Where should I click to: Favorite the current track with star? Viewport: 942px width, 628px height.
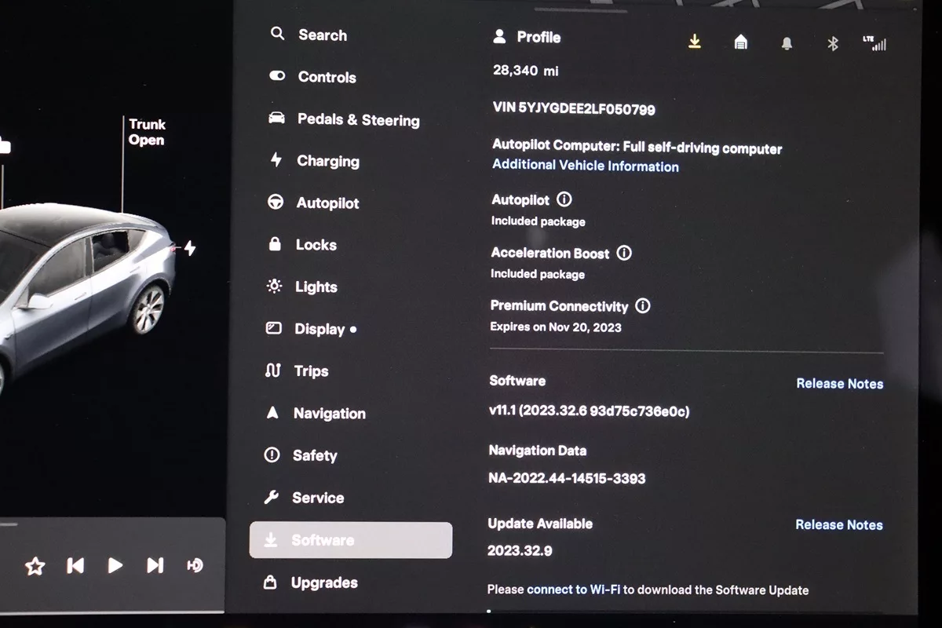point(35,566)
